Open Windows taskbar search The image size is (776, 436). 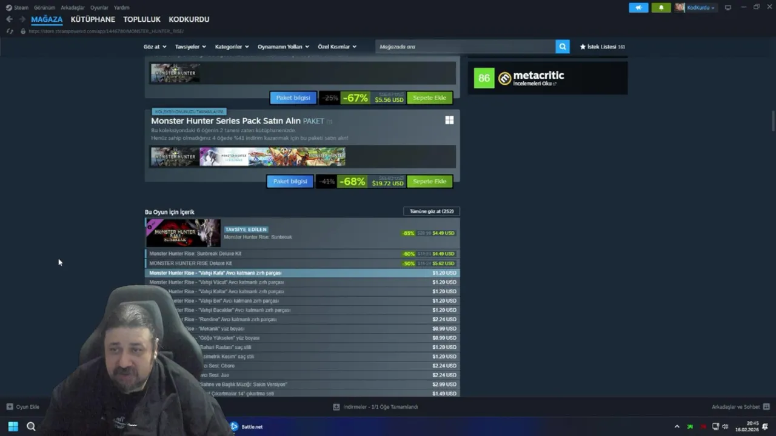click(x=31, y=426)
